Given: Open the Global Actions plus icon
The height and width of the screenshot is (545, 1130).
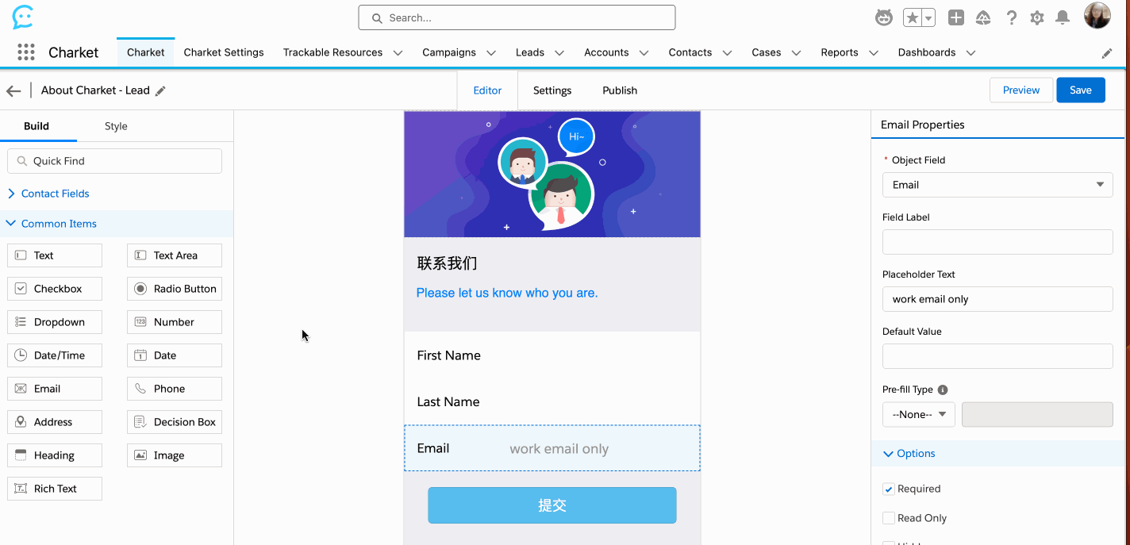Looking at the screenshot, I should 956,17.
